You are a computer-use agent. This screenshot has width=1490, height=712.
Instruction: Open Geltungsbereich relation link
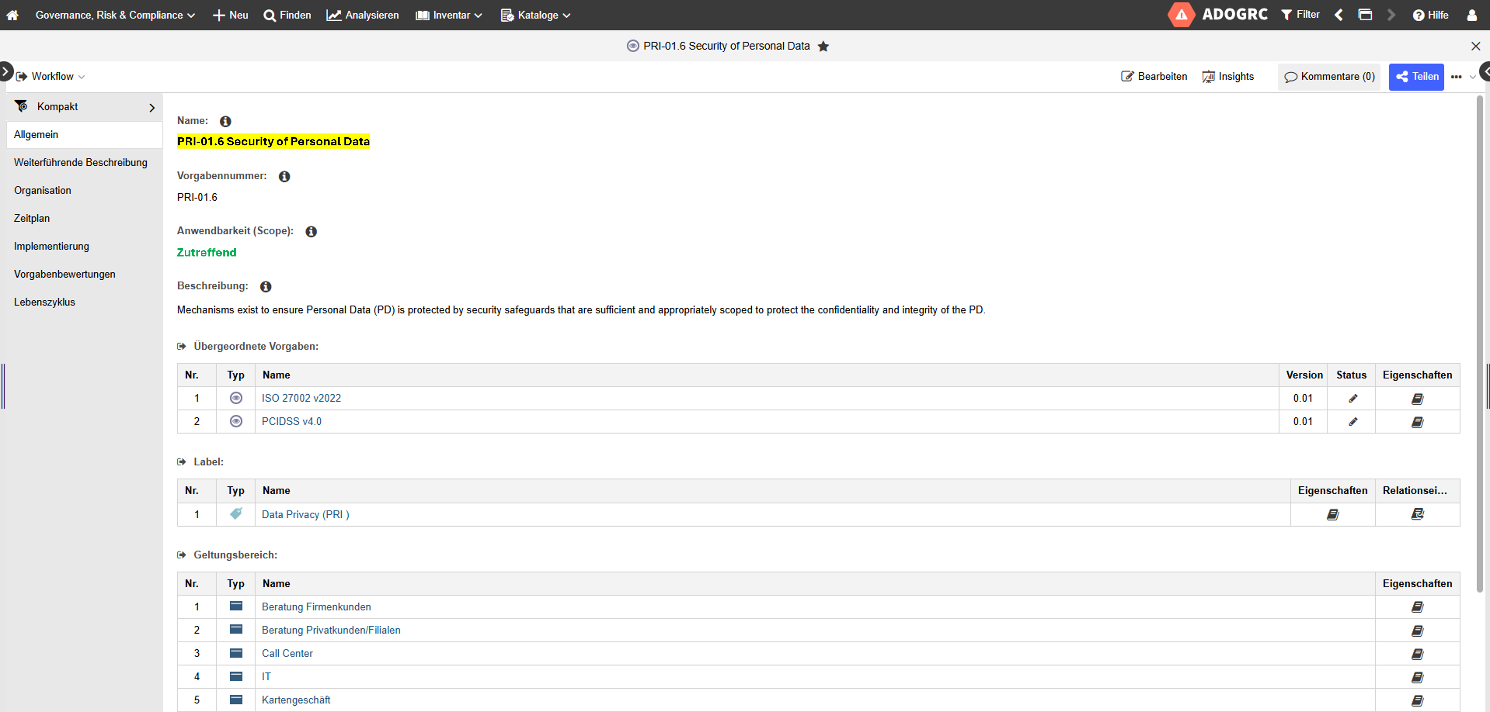coord(181,555)
